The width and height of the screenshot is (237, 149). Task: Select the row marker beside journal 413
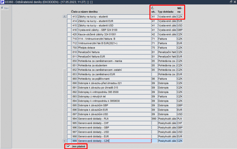[69, 17]
